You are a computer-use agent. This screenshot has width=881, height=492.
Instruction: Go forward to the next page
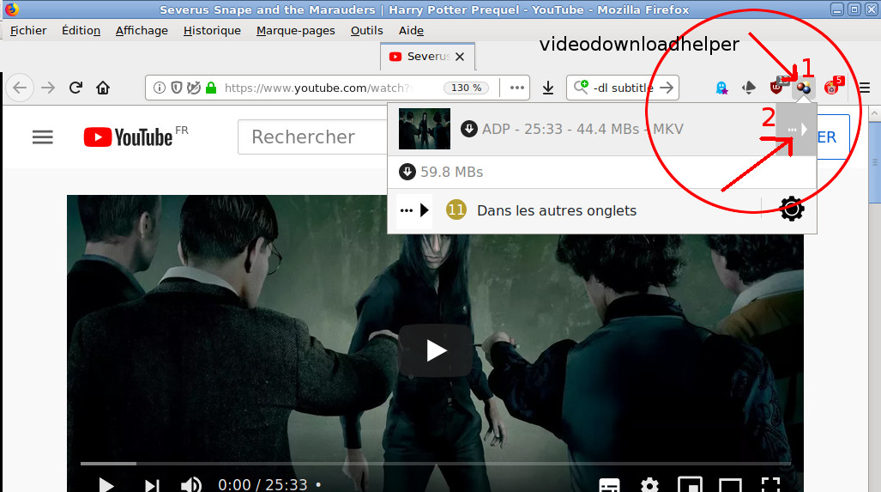[x=48, y=88]
